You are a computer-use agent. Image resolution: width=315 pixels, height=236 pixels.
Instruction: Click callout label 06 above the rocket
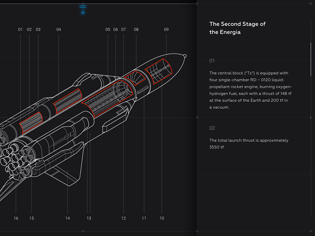[115, 30]
